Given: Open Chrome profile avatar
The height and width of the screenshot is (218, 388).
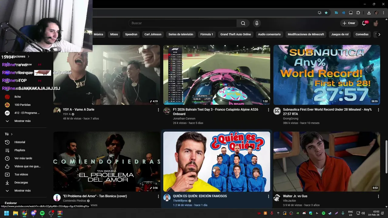Looking at the screenshot, I should tap(376, 13).
